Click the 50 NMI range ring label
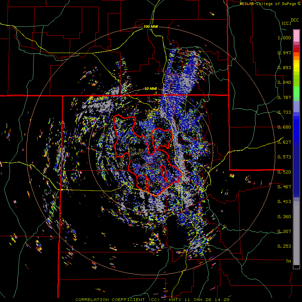This screenshot has height=302, width=302. pos(151,89)
